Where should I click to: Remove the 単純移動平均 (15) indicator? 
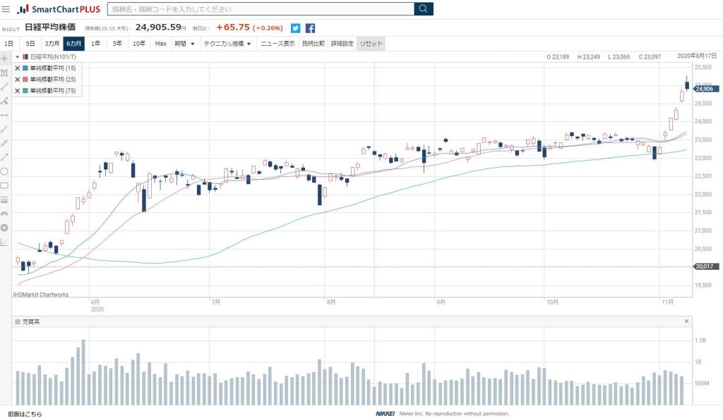[18, 68]
